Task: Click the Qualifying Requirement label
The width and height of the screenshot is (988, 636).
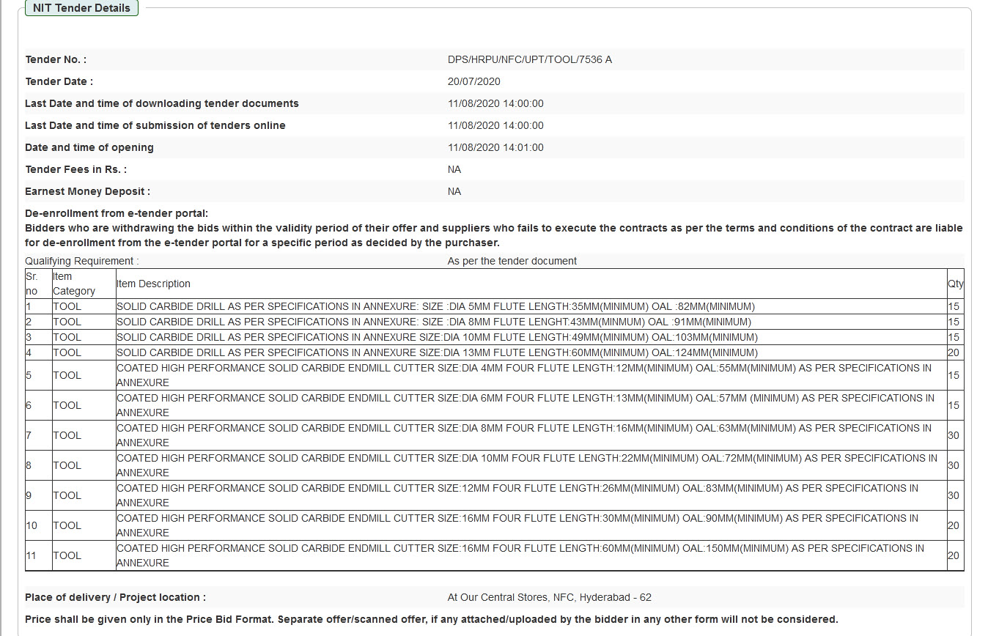Action: 81,261
